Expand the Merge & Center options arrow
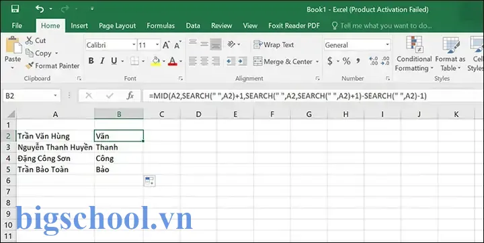Screen dimensions: 484x243 pyautogui.click(x=317, y=61)
